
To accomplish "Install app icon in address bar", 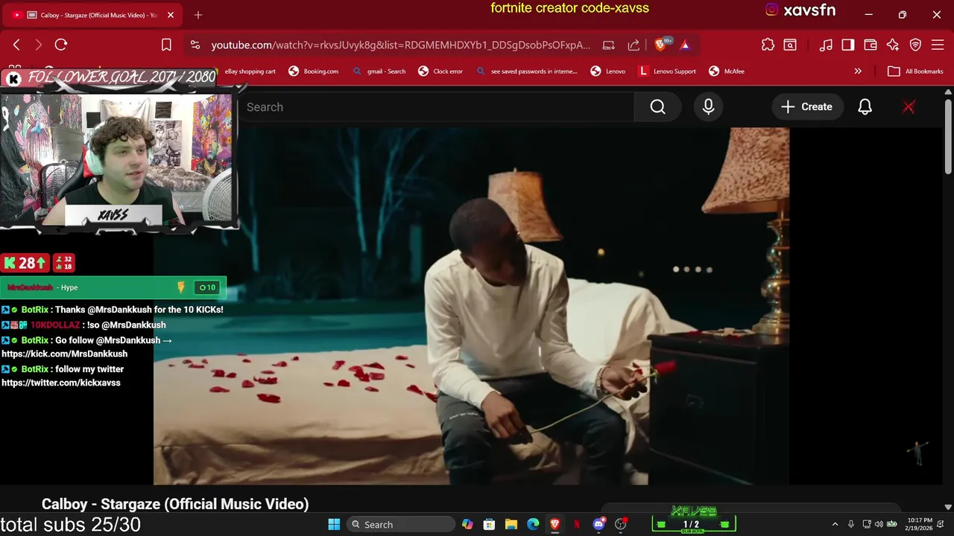I will [x=608, y=45].
